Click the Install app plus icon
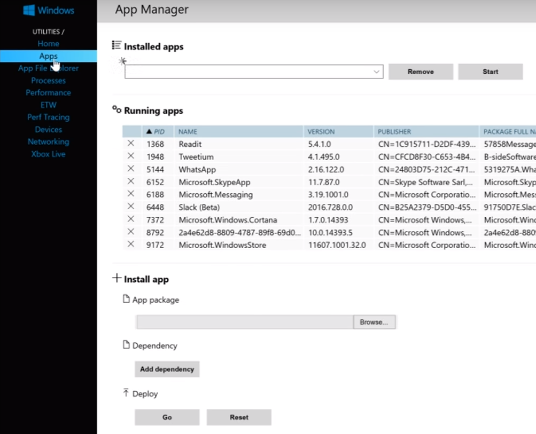Viewport: 536px width, 434px height. [116, 278]
